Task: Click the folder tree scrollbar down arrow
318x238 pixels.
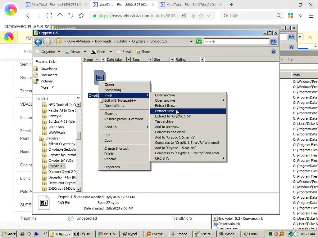Action: (79, 189)
